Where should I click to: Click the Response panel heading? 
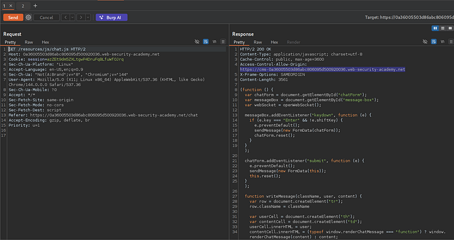pyautogui.click(x=243, y=34)
